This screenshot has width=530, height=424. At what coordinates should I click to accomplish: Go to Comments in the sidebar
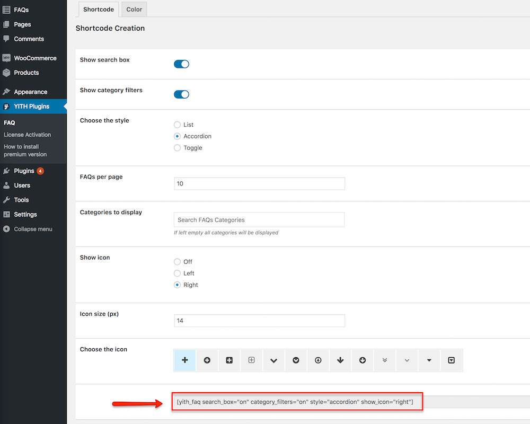pos(29,39)
